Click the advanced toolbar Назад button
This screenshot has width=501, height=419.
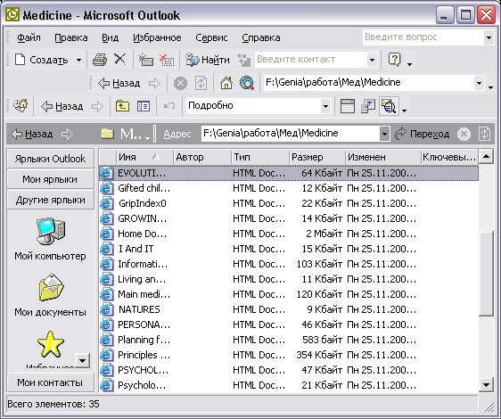(62, 106)
